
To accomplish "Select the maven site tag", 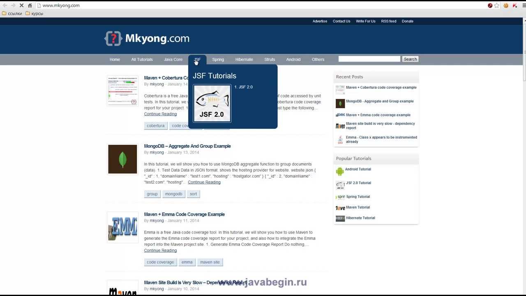I will 210,262.
